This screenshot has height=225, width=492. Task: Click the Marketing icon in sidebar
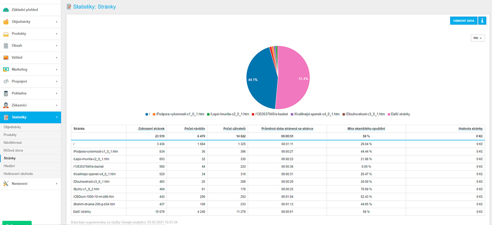pos(6,70)
